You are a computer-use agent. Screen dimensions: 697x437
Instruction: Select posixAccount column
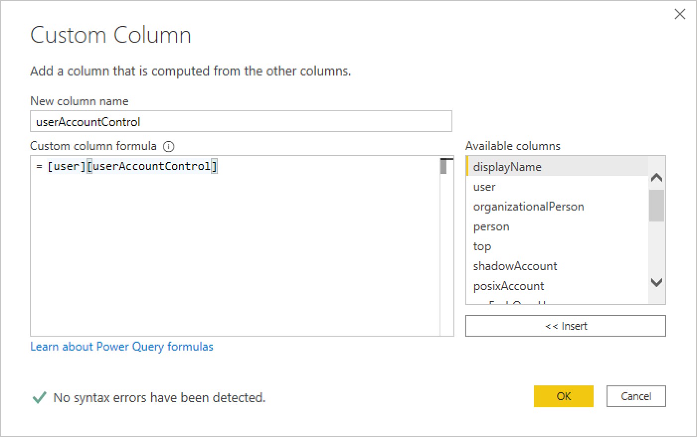[557, 286]
